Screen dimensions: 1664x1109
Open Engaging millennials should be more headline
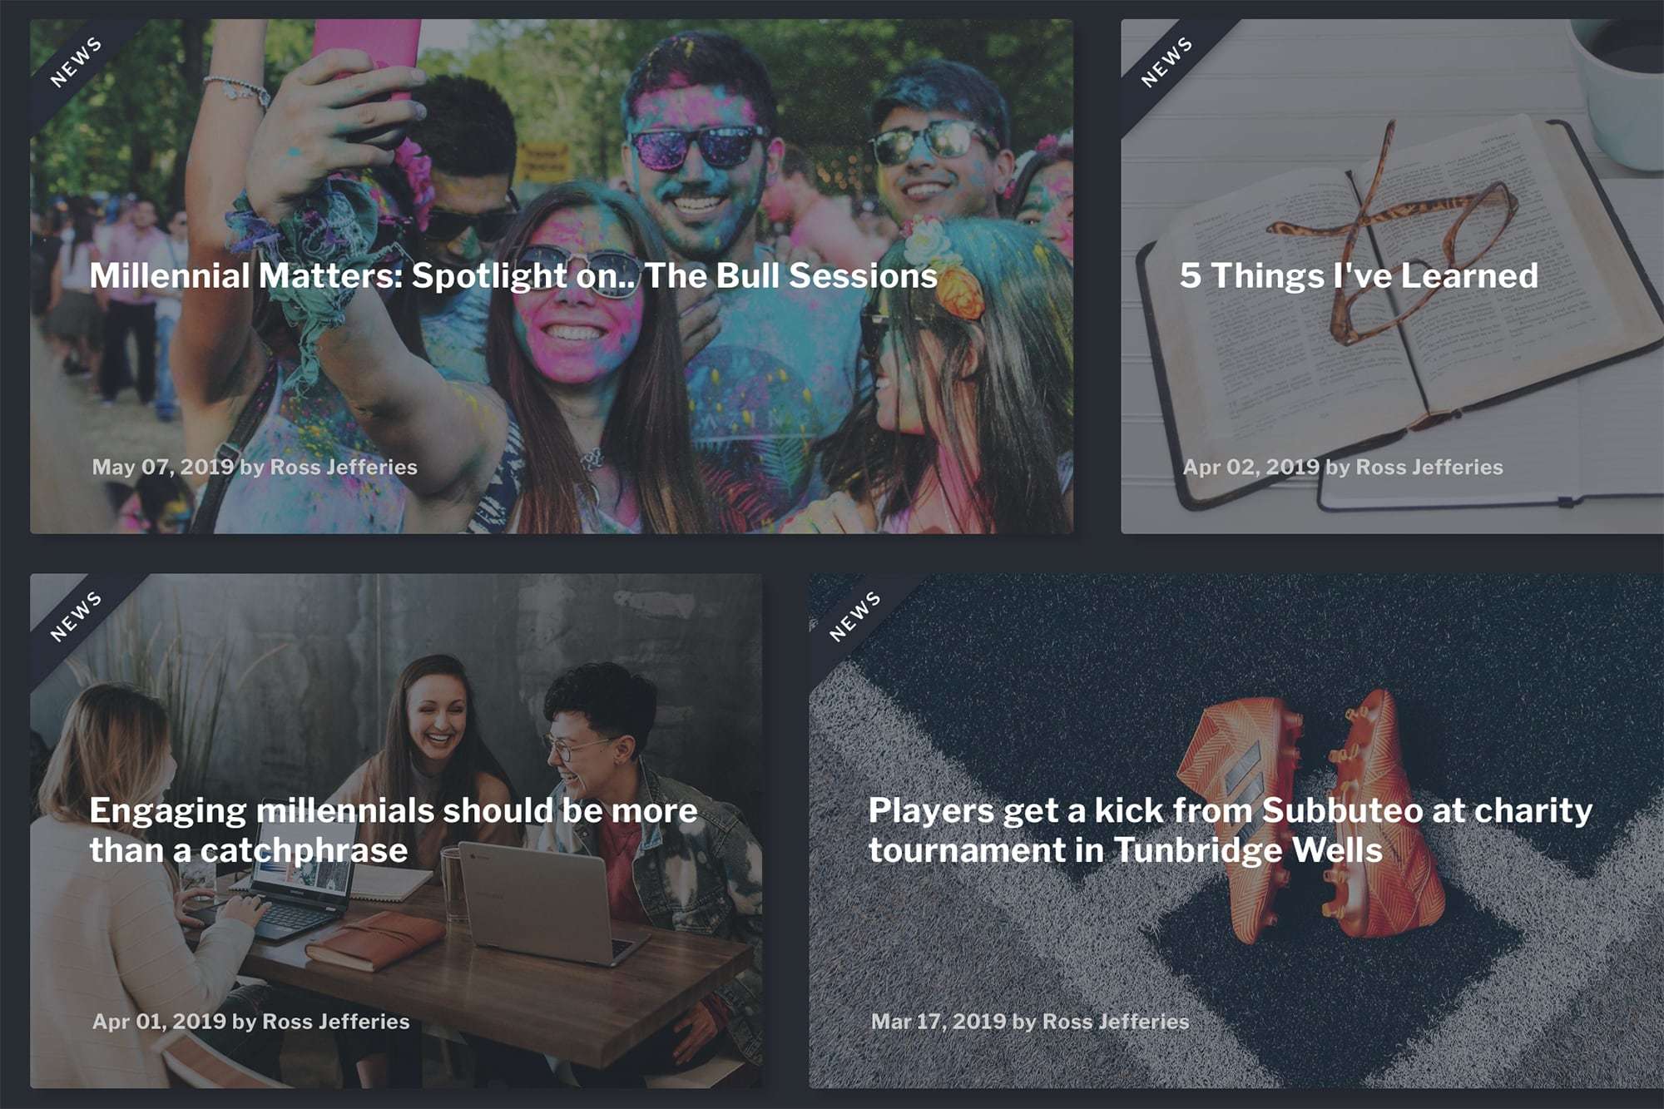tap(394, 829)
